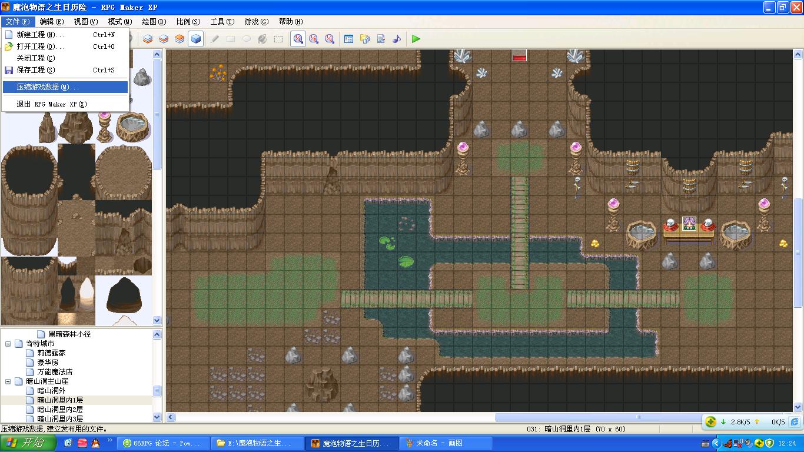Set map zoom to 1/2 scale
Viewport: 804px width, 452px height.
tap(314, 39)
